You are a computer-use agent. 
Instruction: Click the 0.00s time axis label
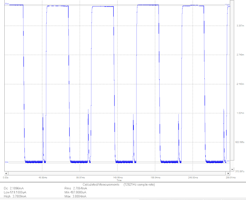tap(6, 177)
